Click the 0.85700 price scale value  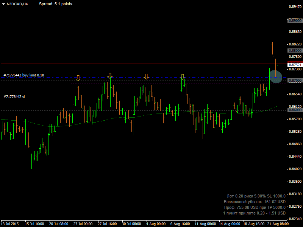[x=295, y=119]
